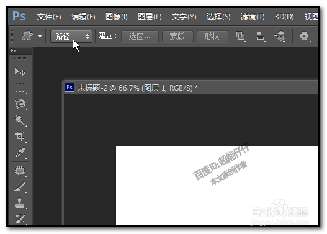The height and width of the screenshot is (234, 327).
Task: Open the 文件(F) menu
Action: (49, 17)
